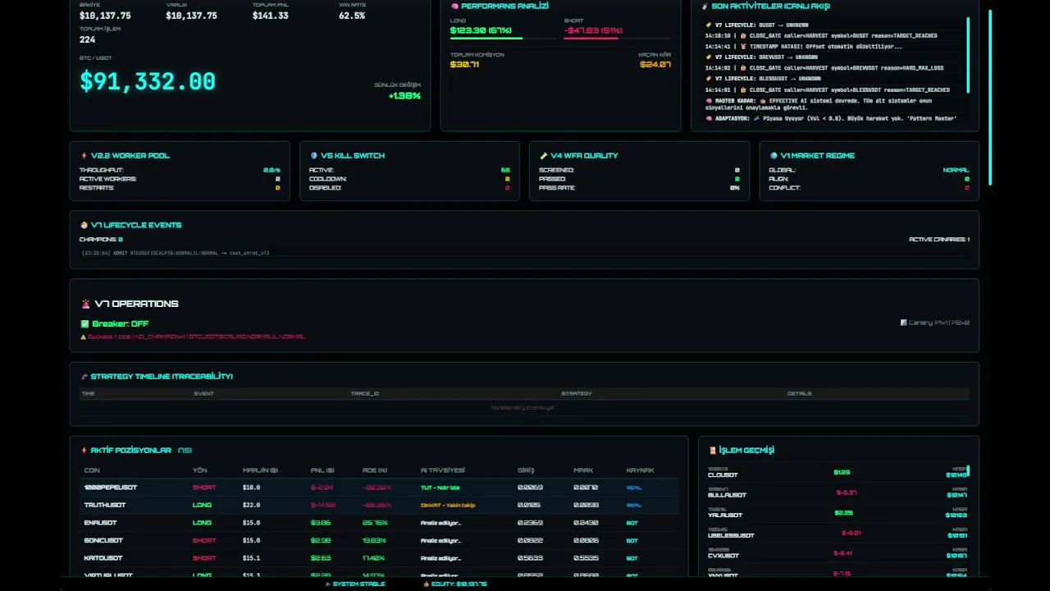Click the Throughput 0.0/s value
The height and width of the screenshot is (591, 1050).
[272, 170]
